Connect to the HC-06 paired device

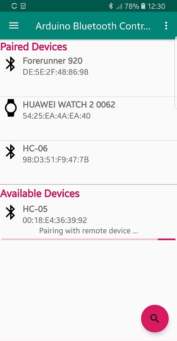pos(88,162)
